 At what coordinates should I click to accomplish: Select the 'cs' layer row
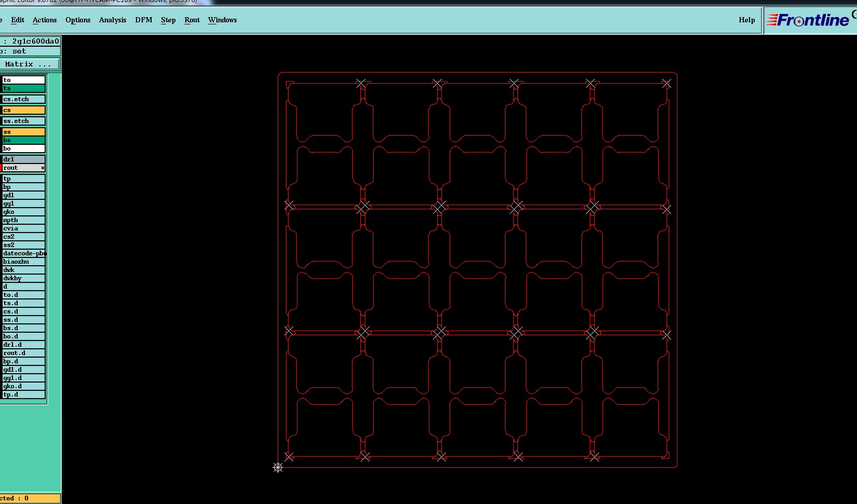point(23,110)
